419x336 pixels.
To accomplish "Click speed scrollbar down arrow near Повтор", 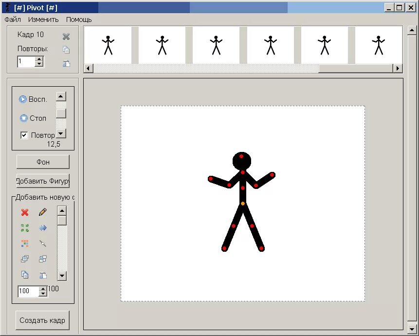I will tap(61, 133).
